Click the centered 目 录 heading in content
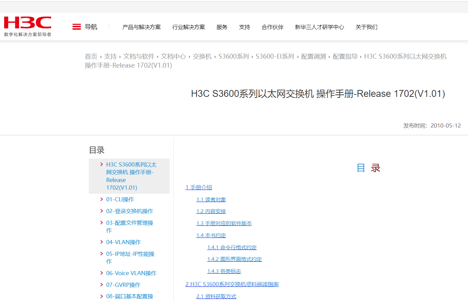 click(x=369, y=168)
